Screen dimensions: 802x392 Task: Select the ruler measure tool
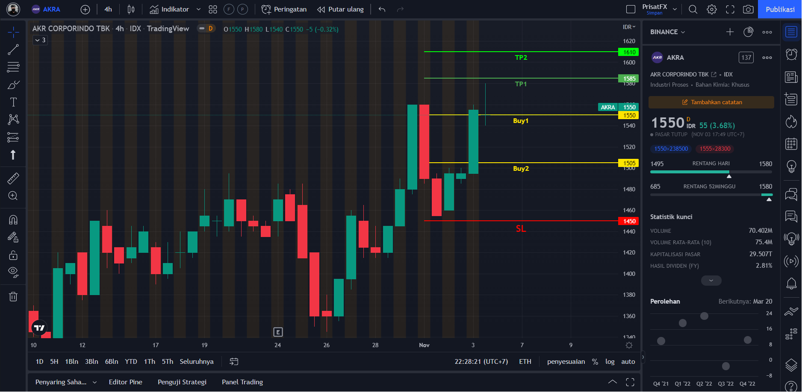(13, 178)
